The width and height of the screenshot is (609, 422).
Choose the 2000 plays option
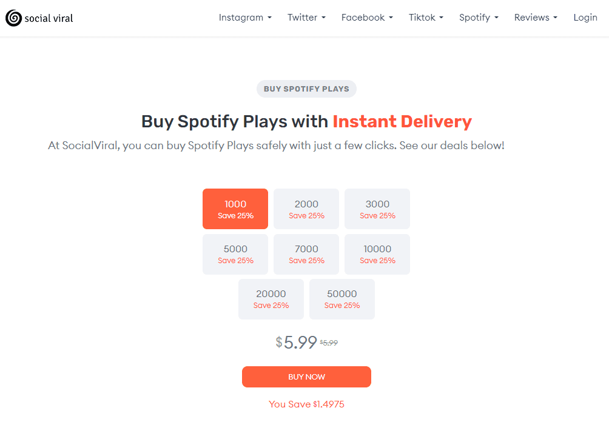point(306,209)
